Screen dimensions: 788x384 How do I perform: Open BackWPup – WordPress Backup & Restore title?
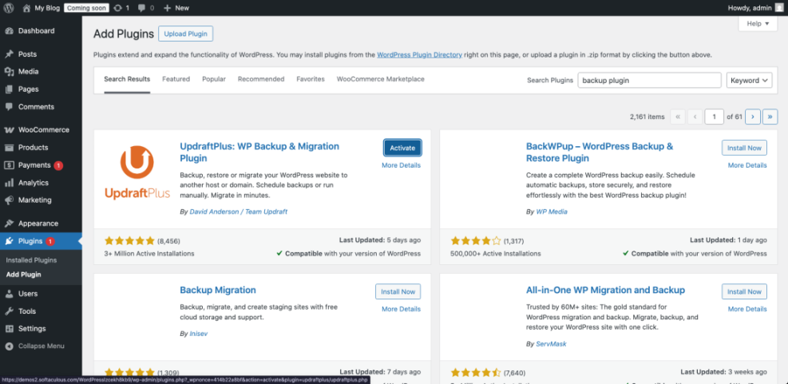coord(600,152)
